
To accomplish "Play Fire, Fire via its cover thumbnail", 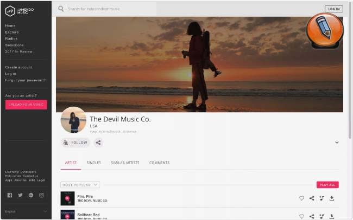I will (67, 198).
